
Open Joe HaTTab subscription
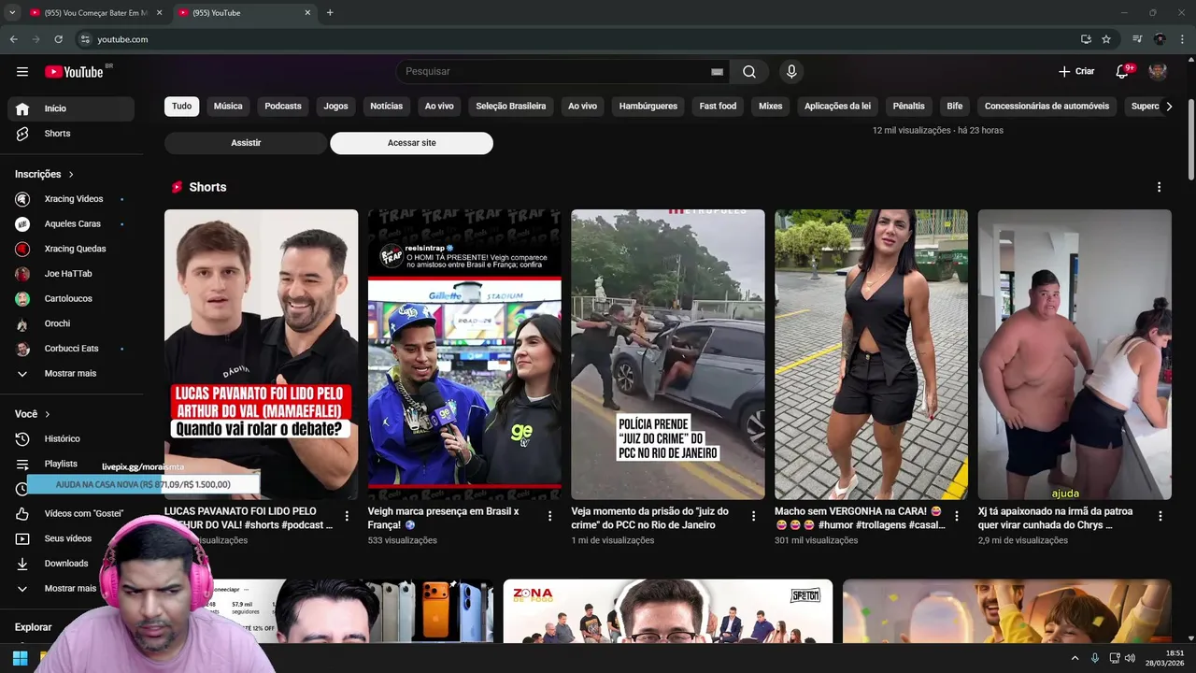click(70, 274)
